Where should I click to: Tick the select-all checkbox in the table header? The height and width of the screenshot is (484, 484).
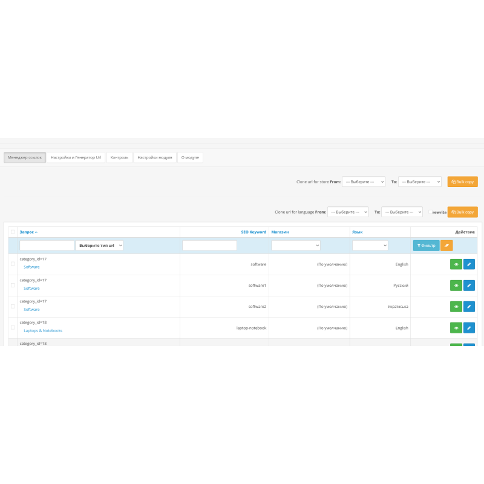tap(13, 232)
